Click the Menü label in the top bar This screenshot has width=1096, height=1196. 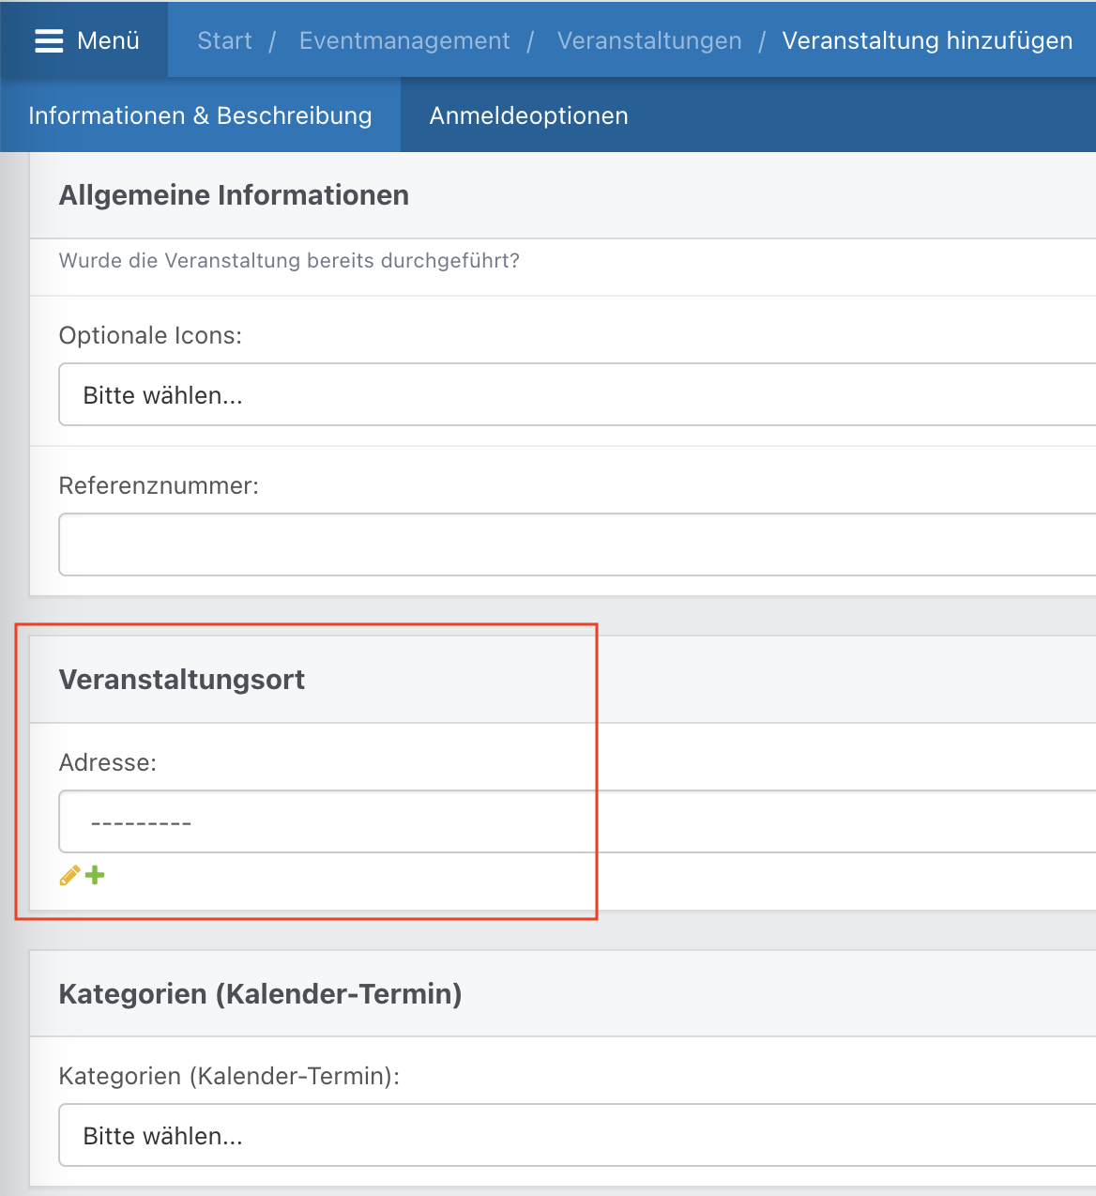click(108, 40)
